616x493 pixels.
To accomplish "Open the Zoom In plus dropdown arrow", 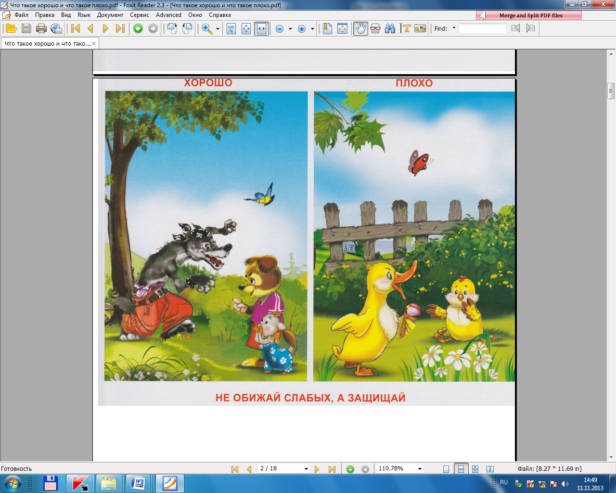I will click(312, 29).
